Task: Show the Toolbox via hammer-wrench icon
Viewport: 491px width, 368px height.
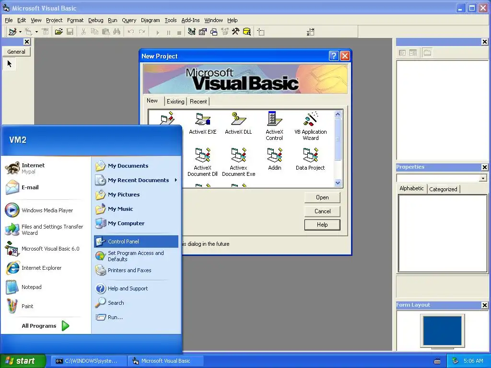Action: coord(236,32)
